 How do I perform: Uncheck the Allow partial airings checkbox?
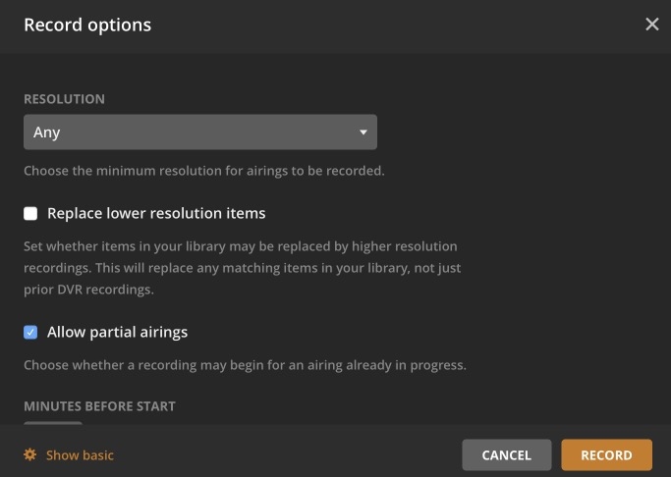30,333
